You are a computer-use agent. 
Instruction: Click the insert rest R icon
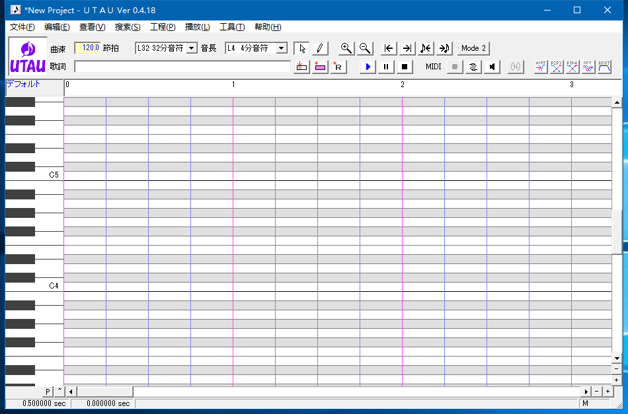point(338,67)
